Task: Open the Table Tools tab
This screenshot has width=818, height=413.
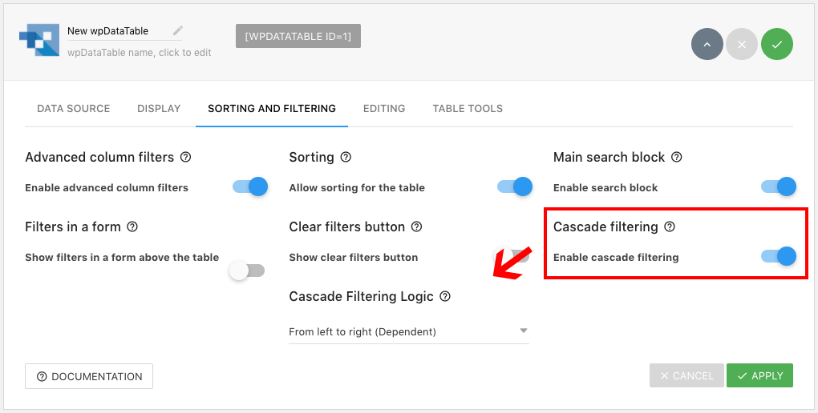Action: pos(468,108)
